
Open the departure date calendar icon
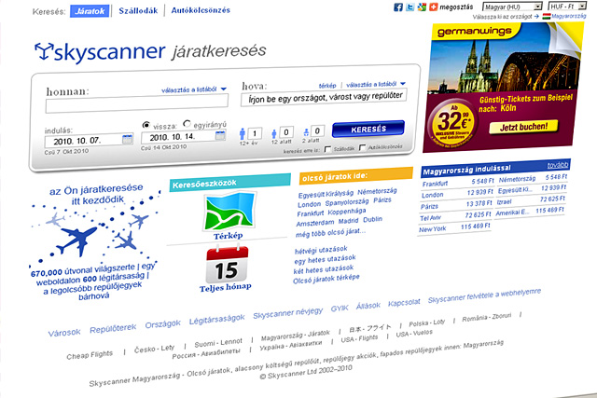[128, 139]
